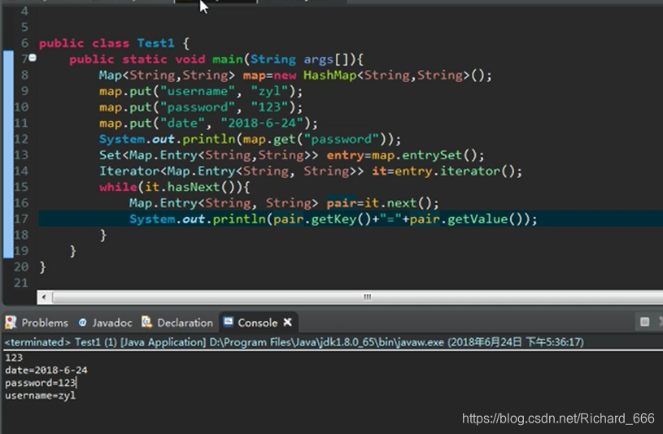Click the Console tab icon
The height and width of the screenshot is (434, 663).
[x=229, y=322]
